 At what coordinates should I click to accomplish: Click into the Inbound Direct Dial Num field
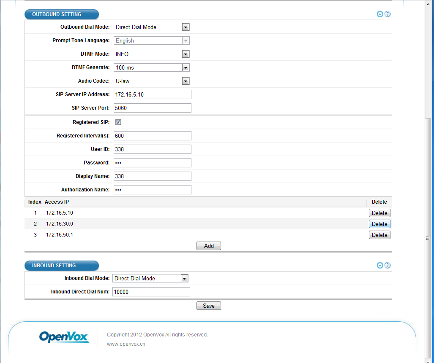151,292
